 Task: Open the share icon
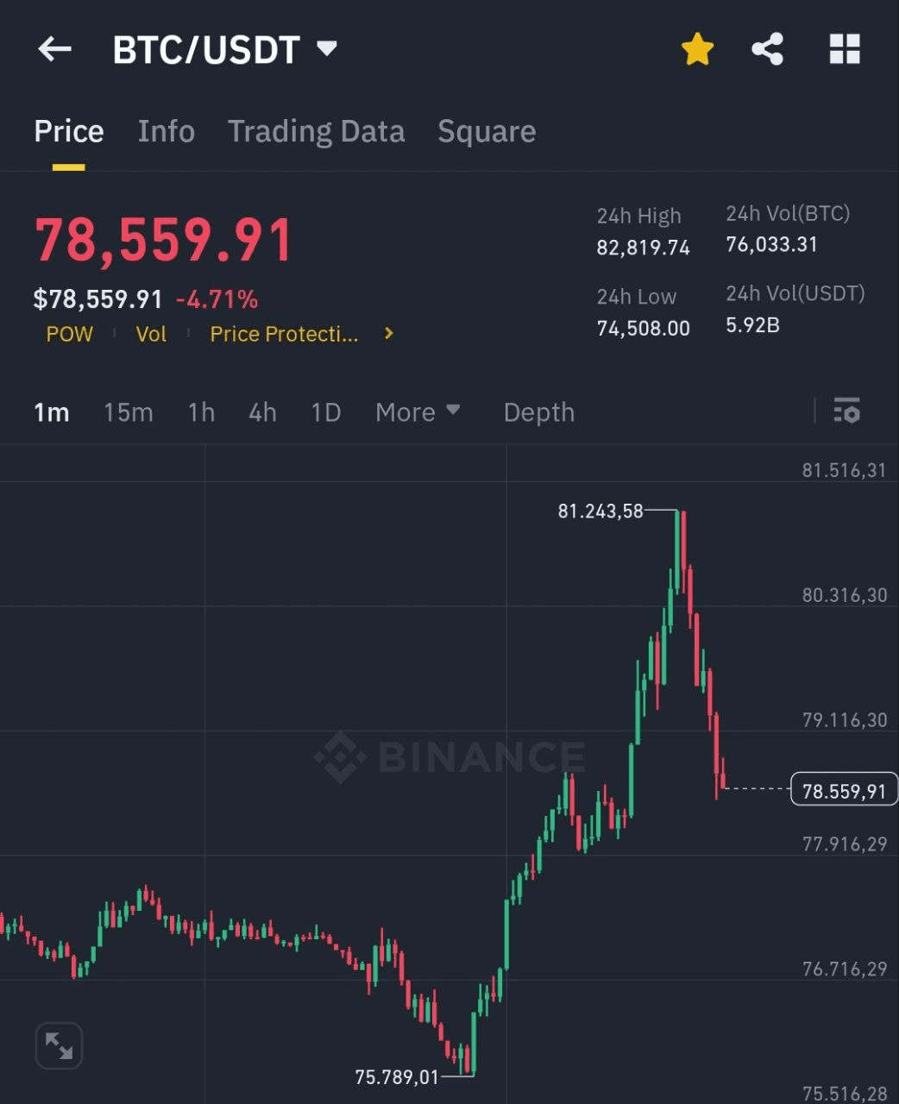767,49
